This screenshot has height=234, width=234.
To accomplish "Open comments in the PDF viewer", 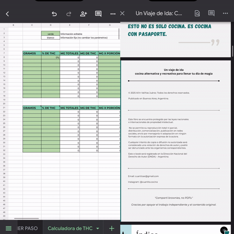I will 211,13.
